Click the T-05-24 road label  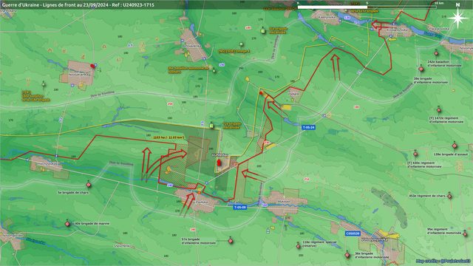[x=309, y=128]
